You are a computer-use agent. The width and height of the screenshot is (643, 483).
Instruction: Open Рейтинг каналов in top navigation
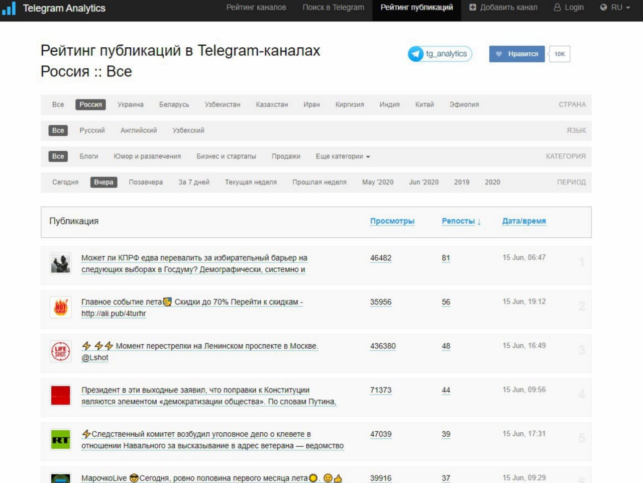pyautogui.click(x=256, y=8)
